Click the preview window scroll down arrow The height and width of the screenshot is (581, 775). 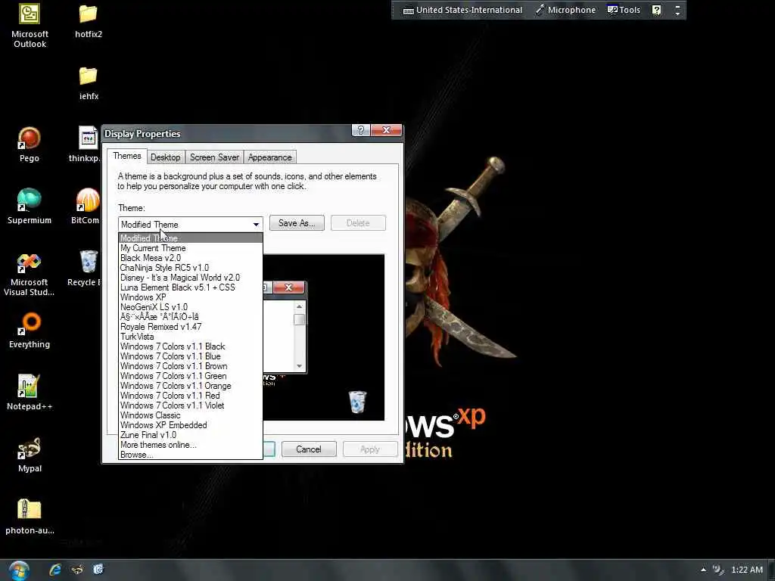[x=299, y=366]
